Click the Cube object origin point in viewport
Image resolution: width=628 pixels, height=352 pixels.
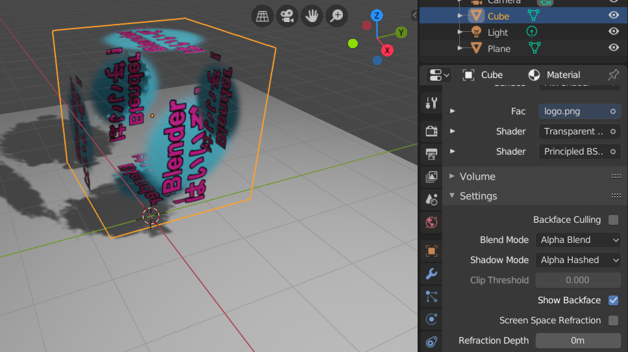(x=152, y=116)
